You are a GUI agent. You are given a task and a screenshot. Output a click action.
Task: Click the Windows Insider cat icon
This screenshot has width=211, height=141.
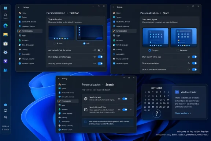[x=177, y=92]
